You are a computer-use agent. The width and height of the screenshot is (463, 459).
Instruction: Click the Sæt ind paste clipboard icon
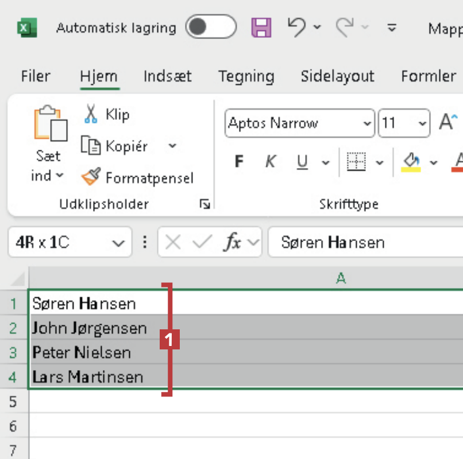51,123
